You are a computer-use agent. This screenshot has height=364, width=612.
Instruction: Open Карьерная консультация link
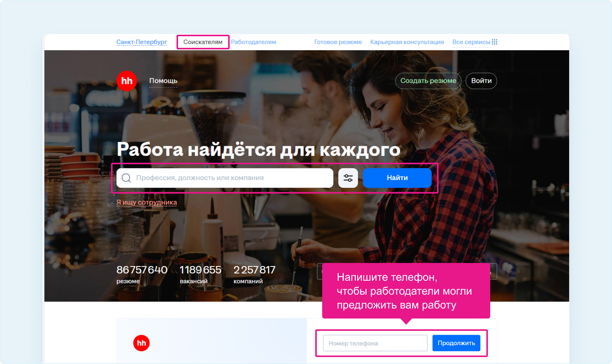[x=407, y=42]
